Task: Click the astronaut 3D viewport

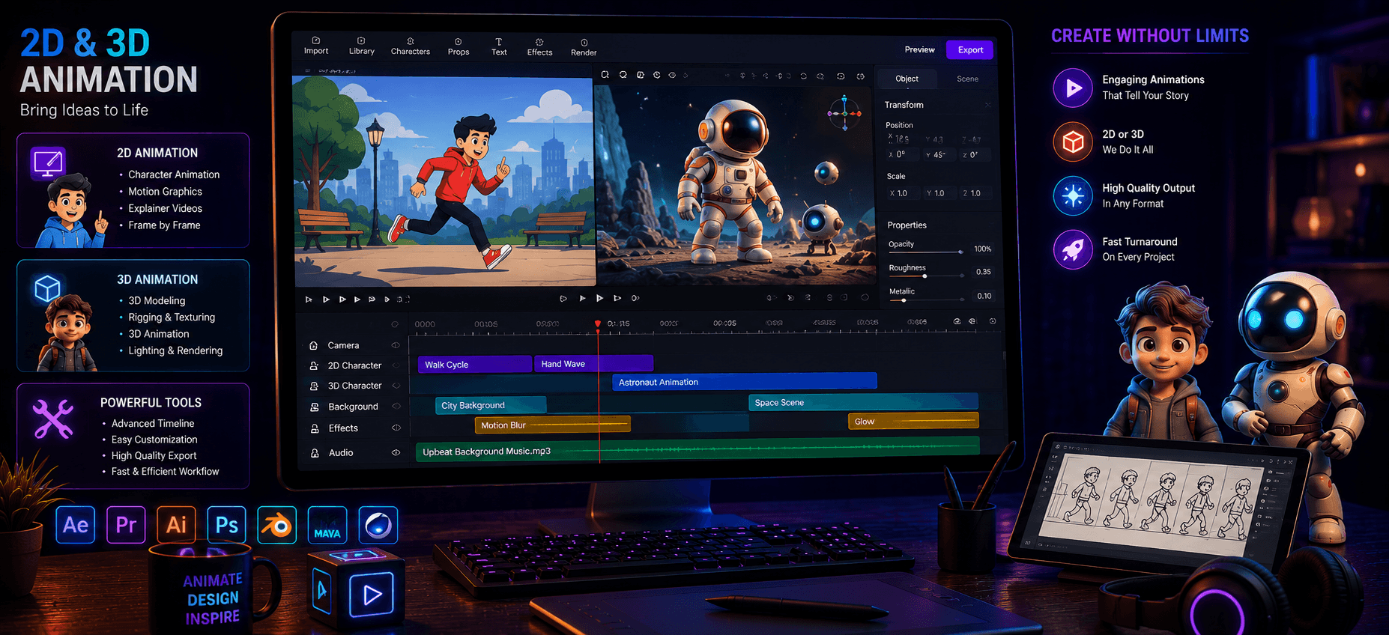Action: tap(735, 183)
